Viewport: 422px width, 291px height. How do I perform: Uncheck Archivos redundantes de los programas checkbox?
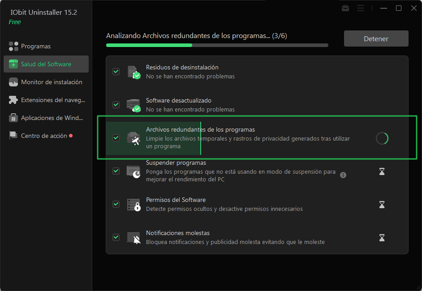click(116, 138)
